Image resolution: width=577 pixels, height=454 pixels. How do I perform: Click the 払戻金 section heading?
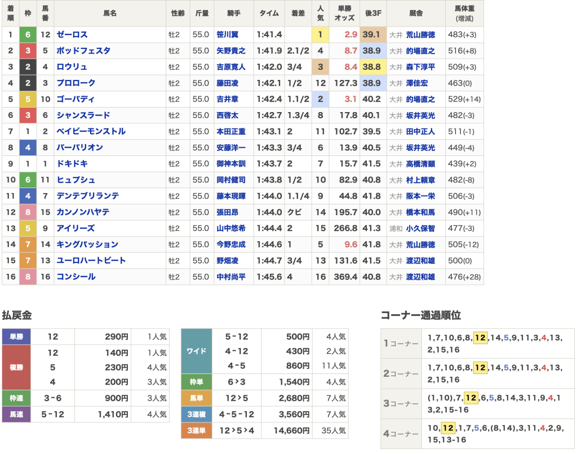tap(17, 315)
